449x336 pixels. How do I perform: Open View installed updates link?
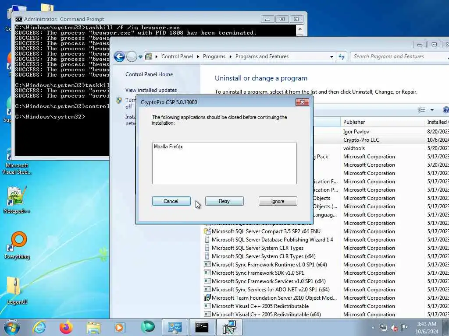pyautogui.click(x=151, y=90)
